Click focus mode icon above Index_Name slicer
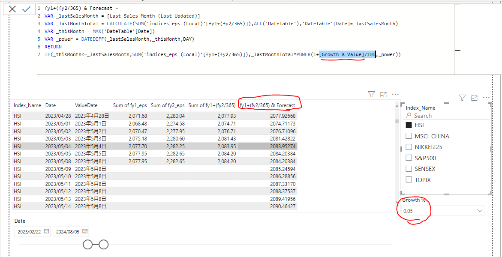This screenshot has height=257, width=502. 474,98
